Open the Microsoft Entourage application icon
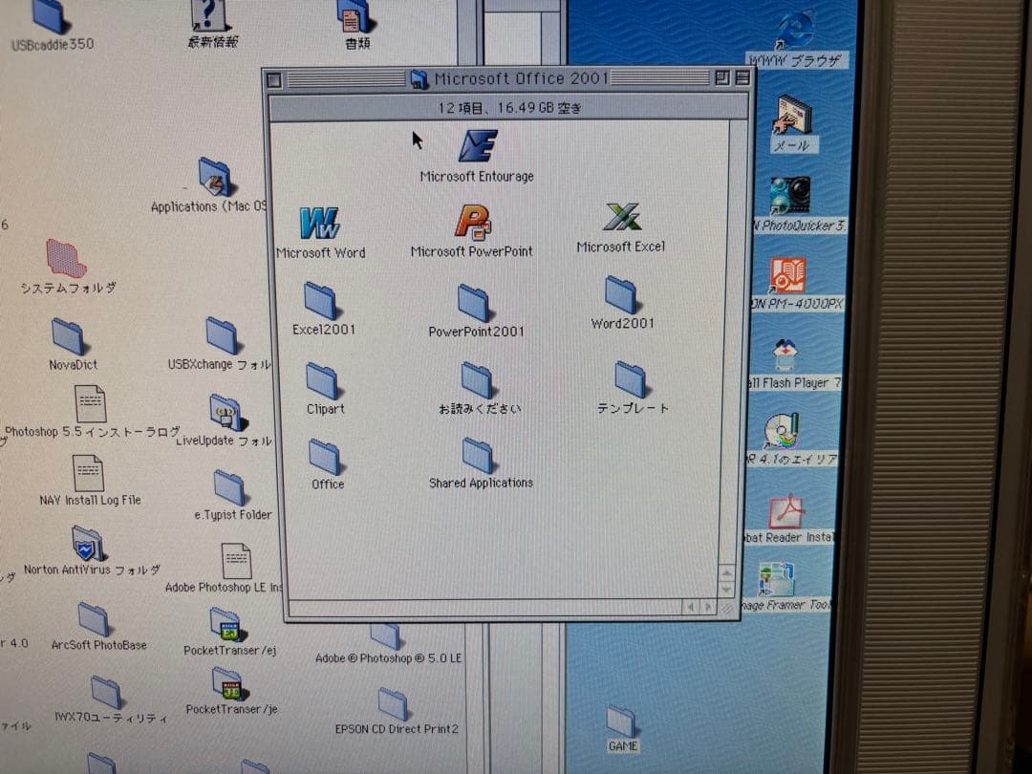The image size is (1032, 774). coord(477,146)
